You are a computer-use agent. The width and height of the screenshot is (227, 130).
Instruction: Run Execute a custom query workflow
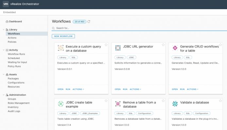point(68,89)
